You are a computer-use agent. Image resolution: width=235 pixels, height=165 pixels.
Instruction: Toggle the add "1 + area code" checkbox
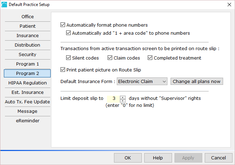pos(68,33)
